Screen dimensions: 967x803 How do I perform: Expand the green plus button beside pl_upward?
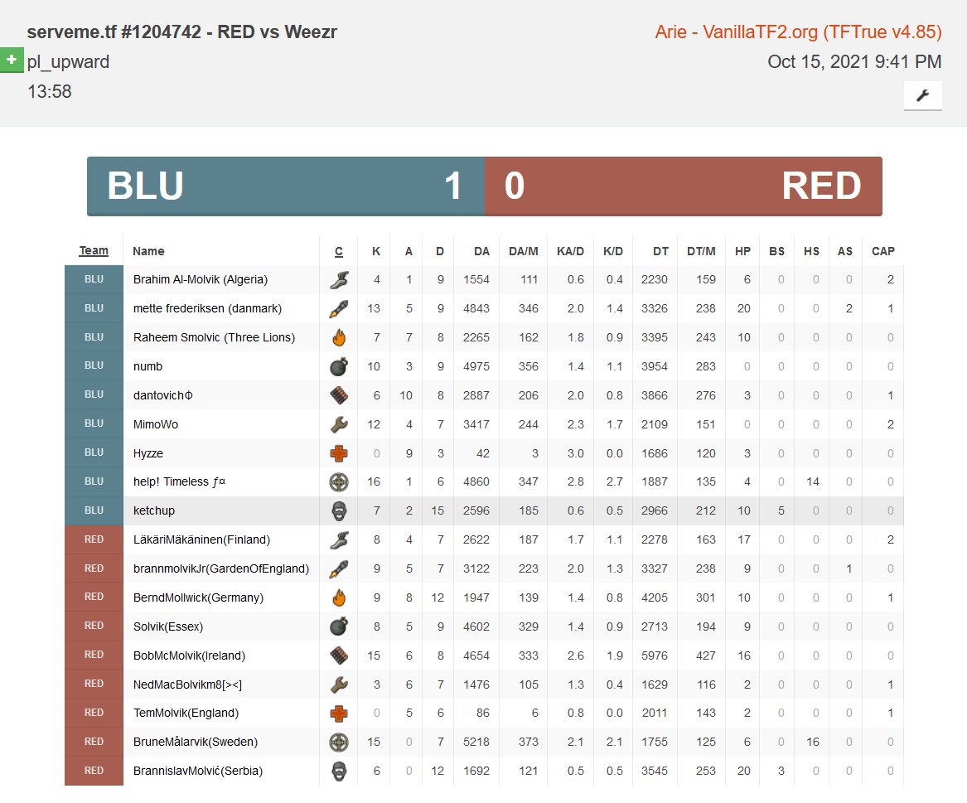pyautogui.click(x=12, y=60)
